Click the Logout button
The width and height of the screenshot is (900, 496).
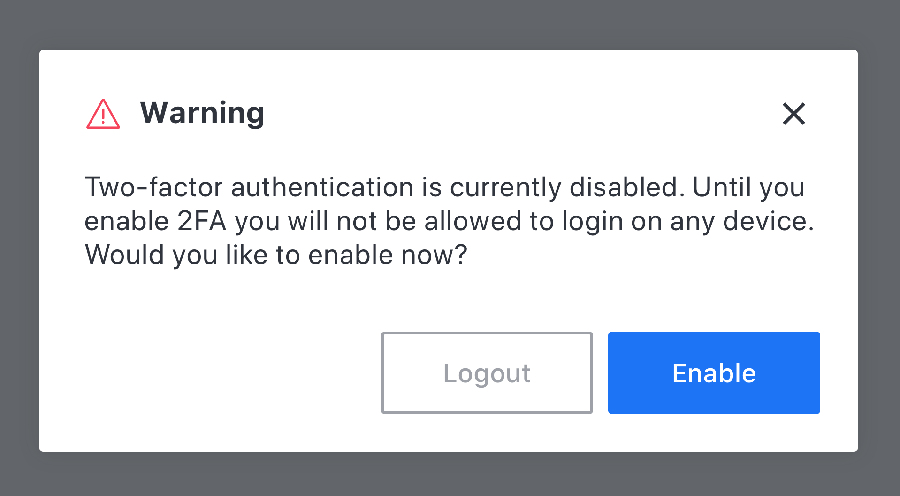pyautogui.click(x=487, y=373)
